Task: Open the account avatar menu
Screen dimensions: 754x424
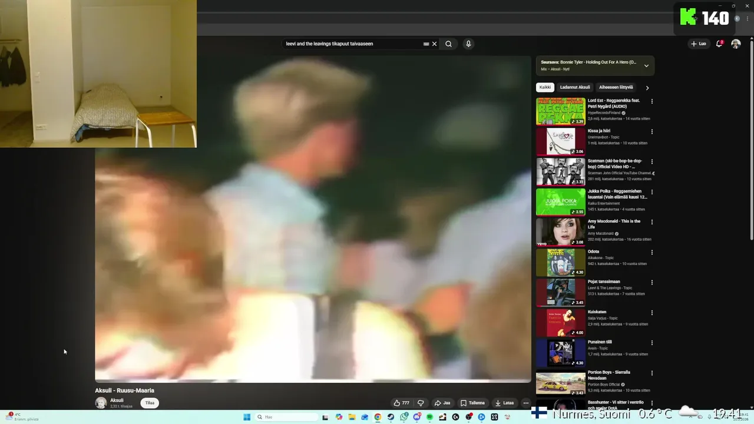Action: point(736,44)
